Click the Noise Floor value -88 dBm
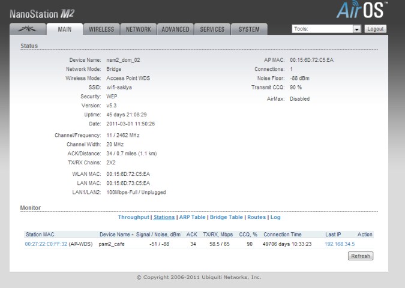 click(299, 78)
